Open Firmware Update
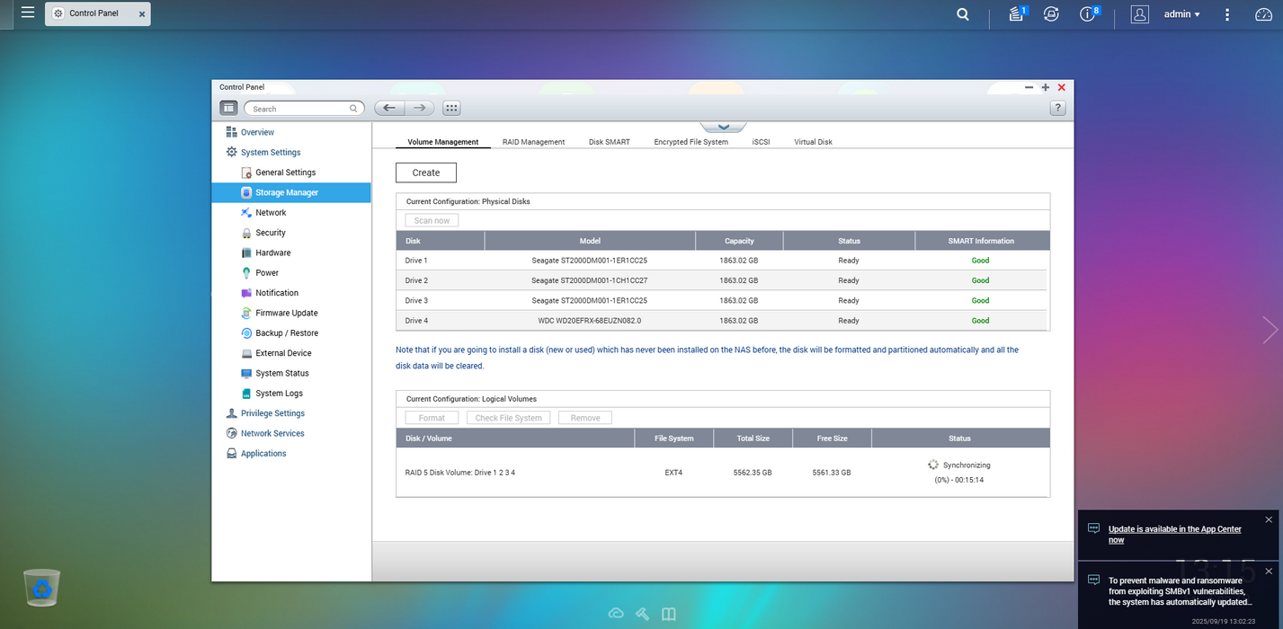Image resolution: width=1283 pixels, height=629 pixels. pos(286,313)
